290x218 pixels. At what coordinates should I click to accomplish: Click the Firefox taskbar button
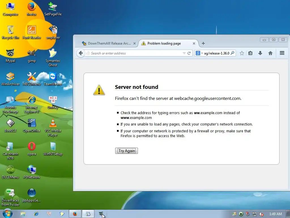[x=75, y=214]
